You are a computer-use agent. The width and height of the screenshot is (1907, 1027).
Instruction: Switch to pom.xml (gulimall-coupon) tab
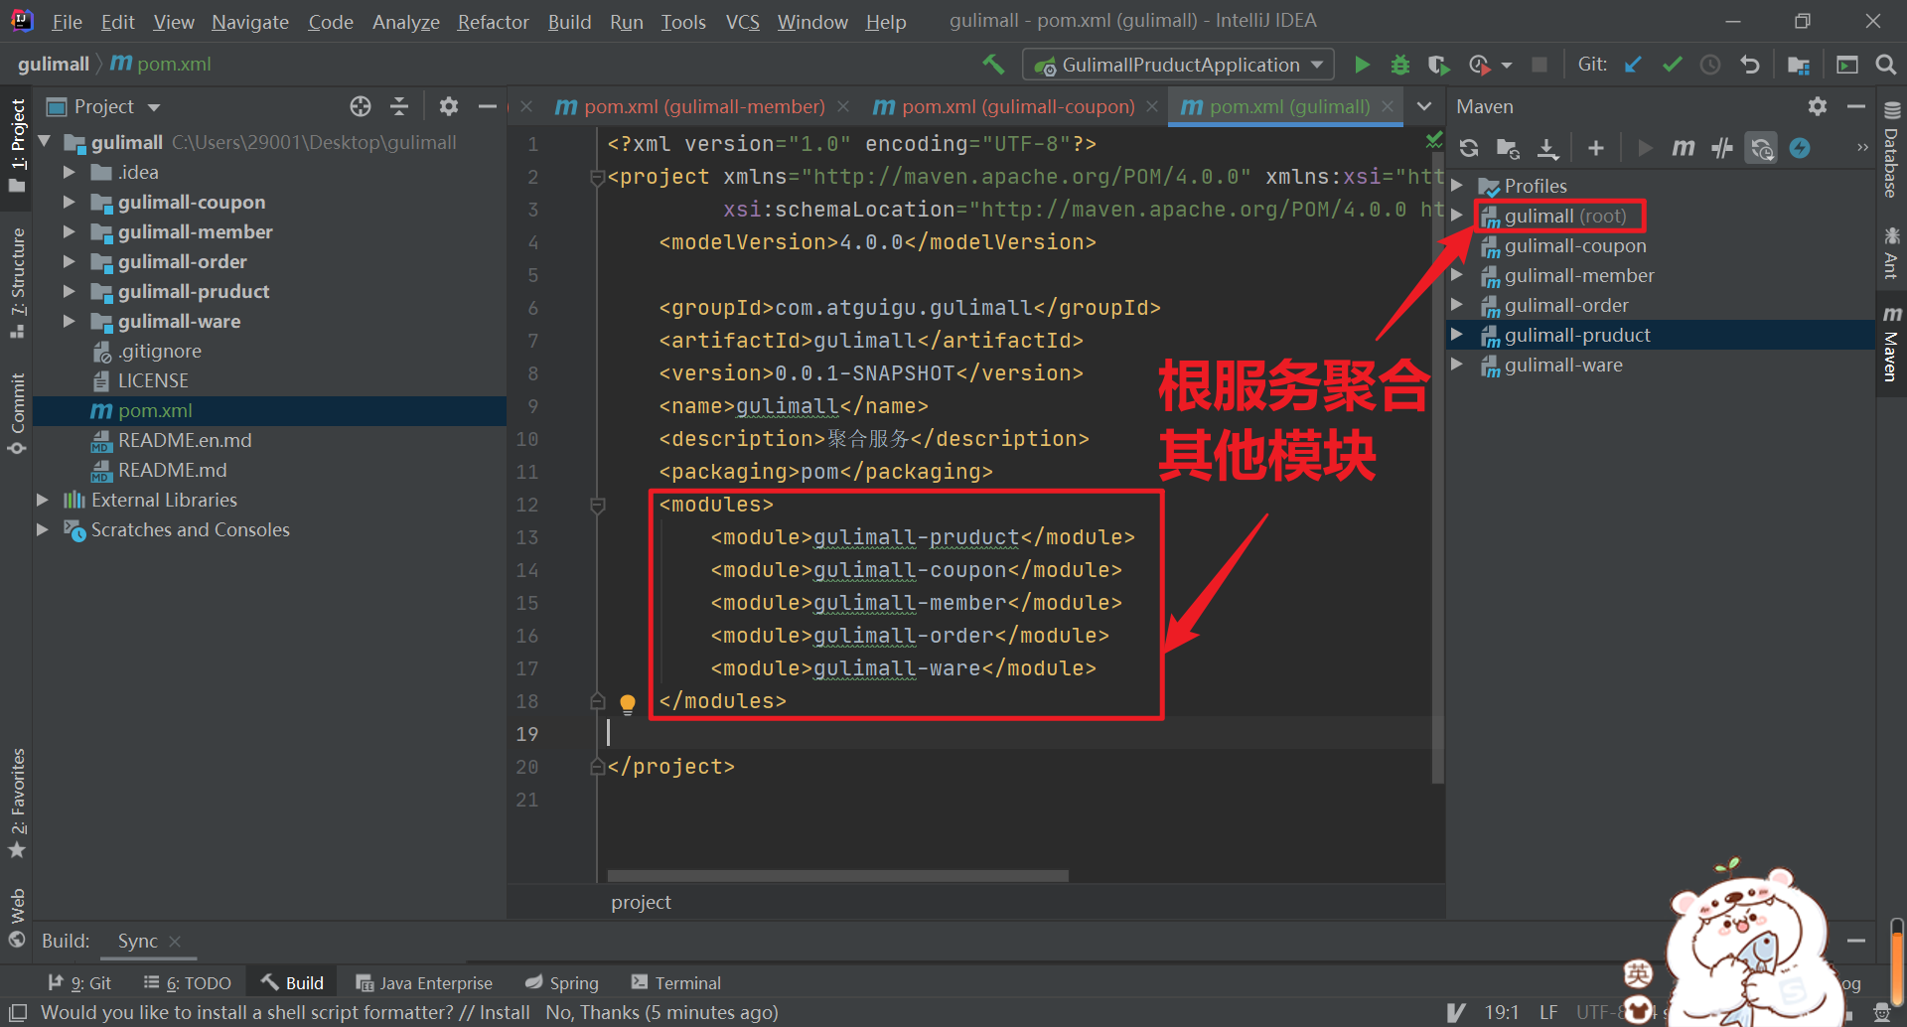click(1017, 106)
